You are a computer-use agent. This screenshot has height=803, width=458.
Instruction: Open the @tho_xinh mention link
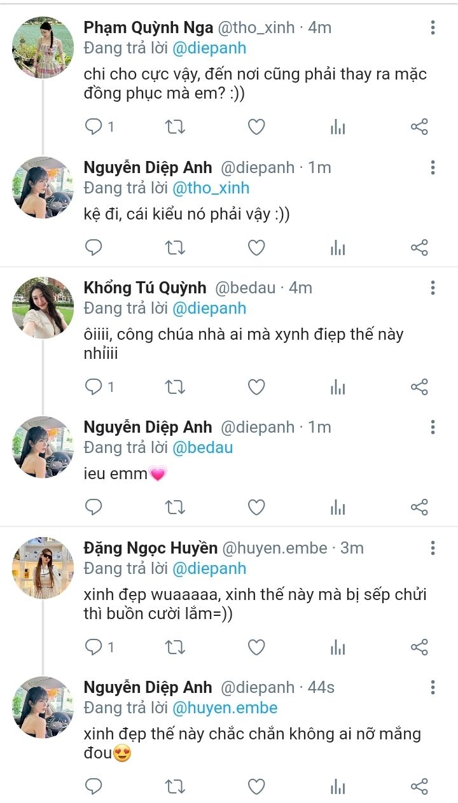click(x=211, y=188)
